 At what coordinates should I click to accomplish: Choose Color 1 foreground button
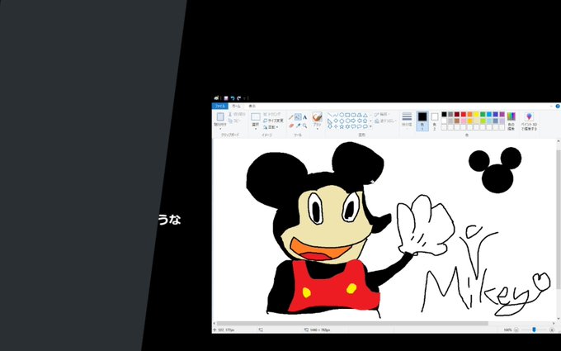[422, 121]
